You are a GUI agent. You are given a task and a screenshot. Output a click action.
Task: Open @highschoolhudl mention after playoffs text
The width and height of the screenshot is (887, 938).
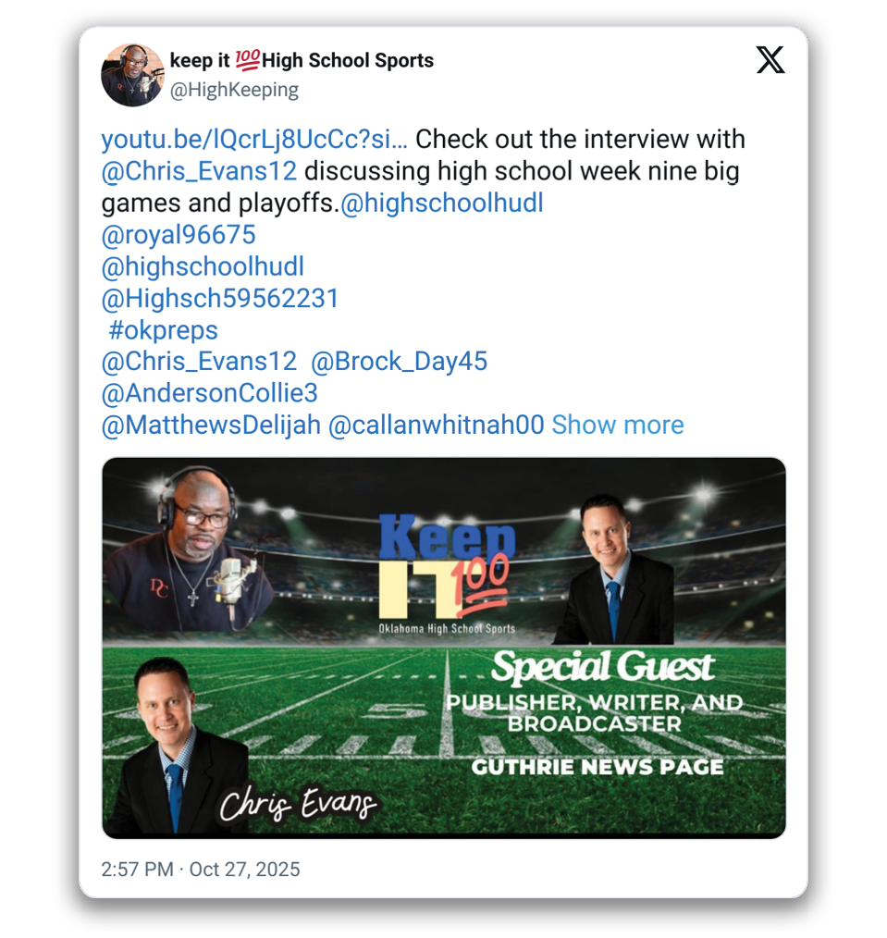[x=442, y=203]
